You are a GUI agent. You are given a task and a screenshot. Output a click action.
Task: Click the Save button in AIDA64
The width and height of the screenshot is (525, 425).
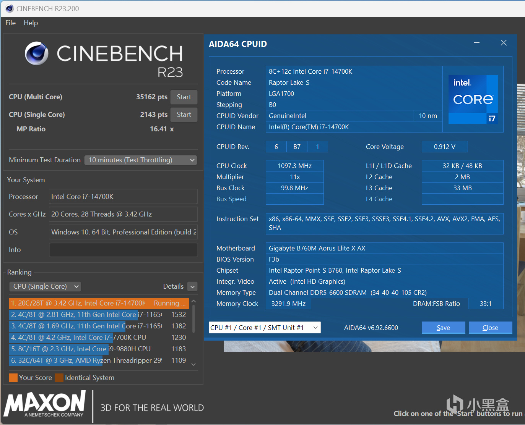(443, 328)
